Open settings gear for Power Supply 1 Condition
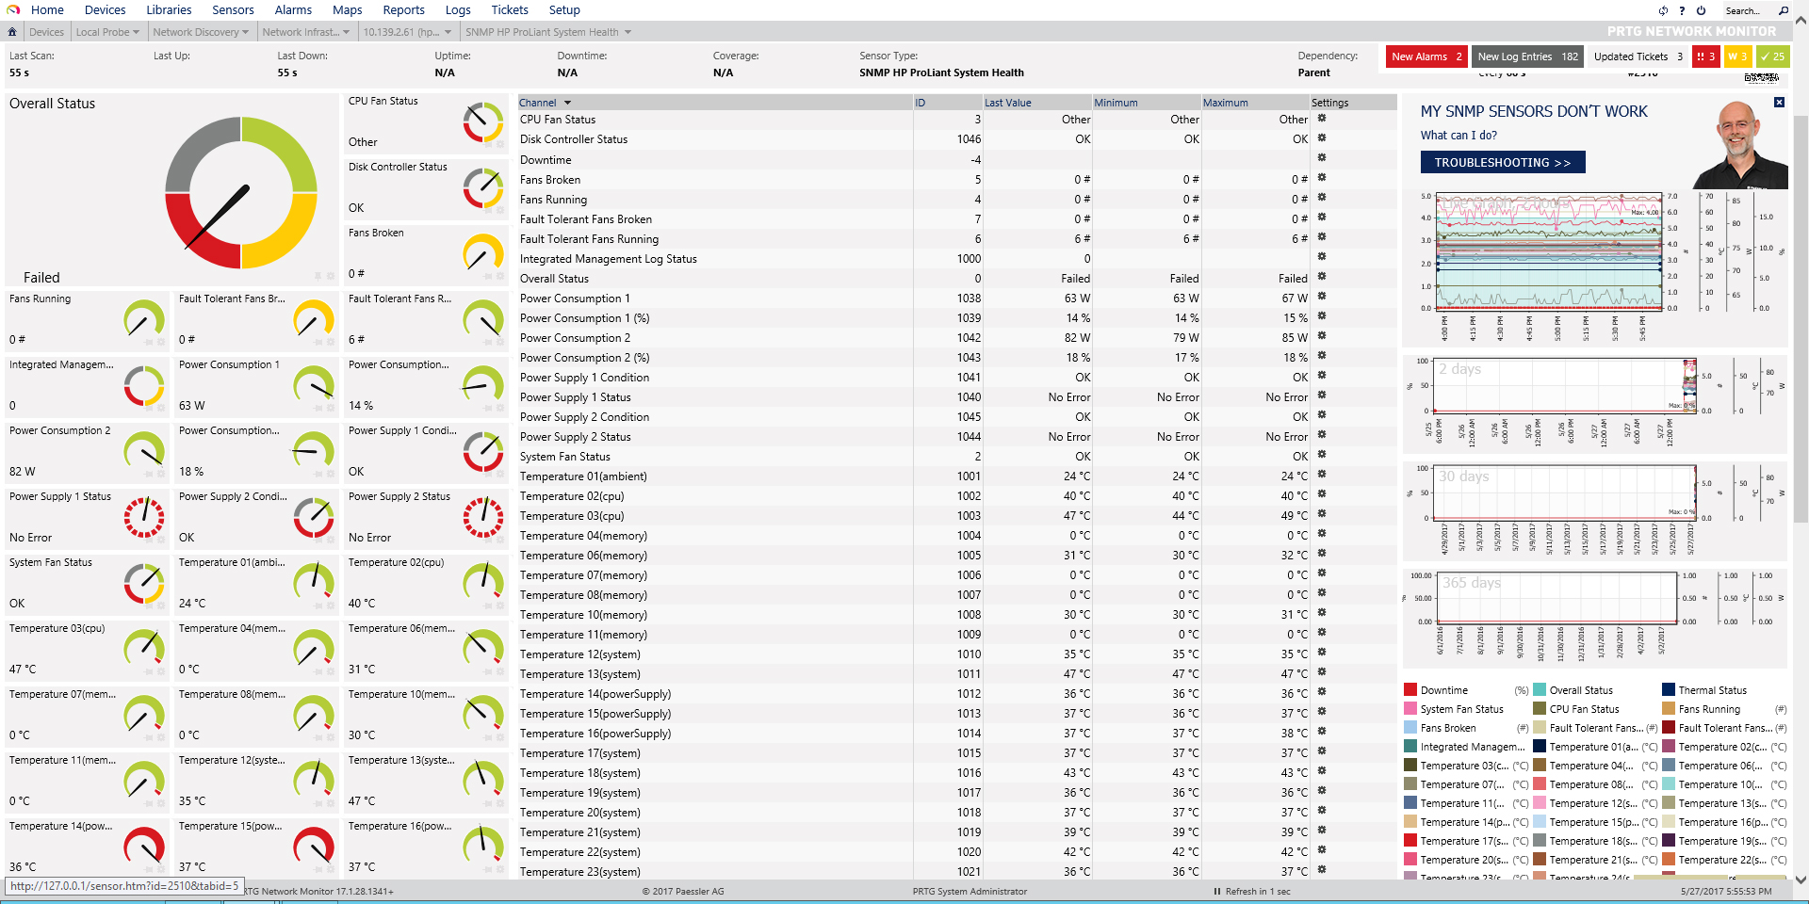Screen dimensions: 1809x904 point(1322,376)
